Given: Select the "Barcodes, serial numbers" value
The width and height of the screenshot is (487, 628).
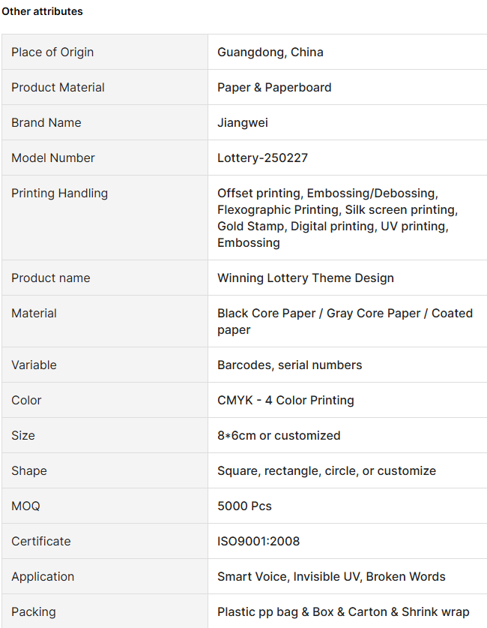Looking at the screenshot, I should click(290, 365).
